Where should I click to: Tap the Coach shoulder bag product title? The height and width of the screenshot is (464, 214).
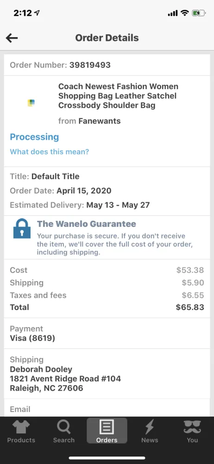point(118,96)
